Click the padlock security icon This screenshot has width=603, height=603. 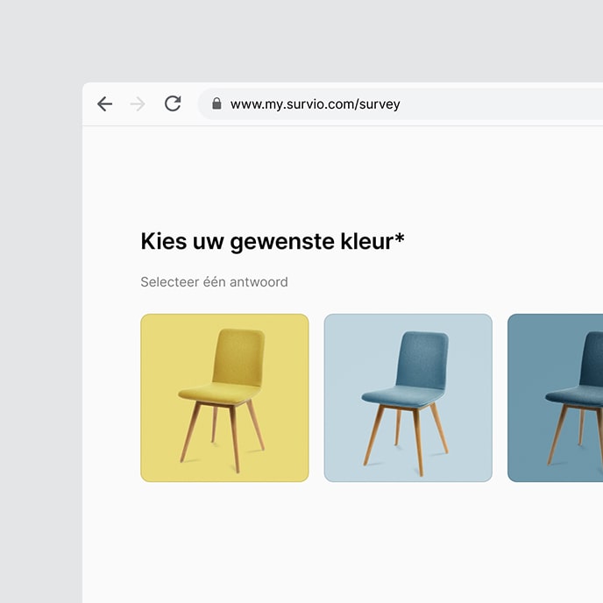[216, 103]
